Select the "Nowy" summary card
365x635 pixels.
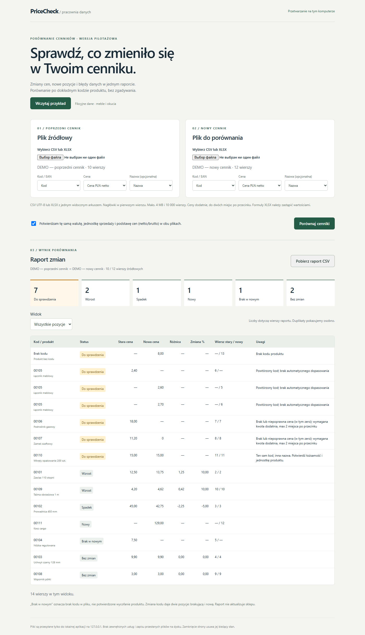point(208,293)
